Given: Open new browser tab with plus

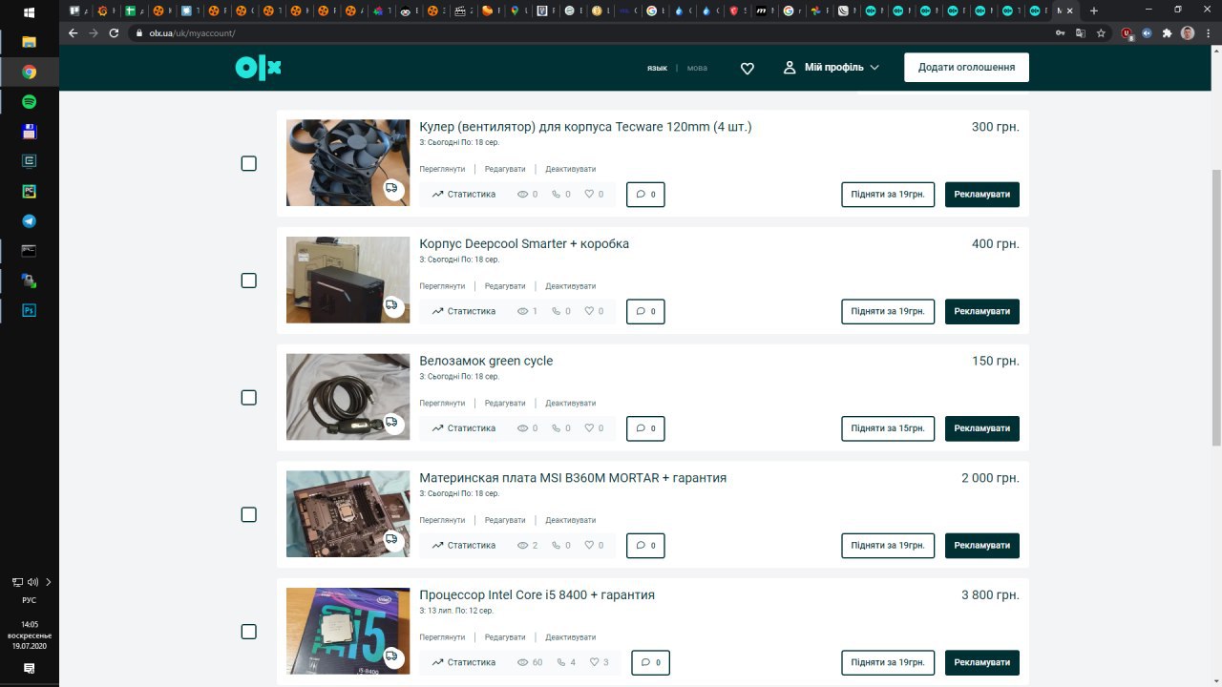Looking at the screenshot, I should 1094,10.
